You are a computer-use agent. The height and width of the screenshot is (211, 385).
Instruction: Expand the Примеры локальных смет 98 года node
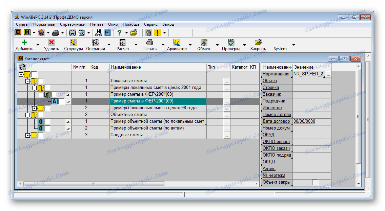[x=34, y=108]
